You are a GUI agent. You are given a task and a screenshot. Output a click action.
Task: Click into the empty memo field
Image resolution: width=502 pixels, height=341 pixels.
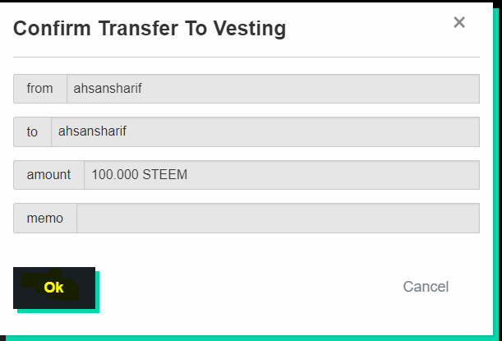click(278, 219)
